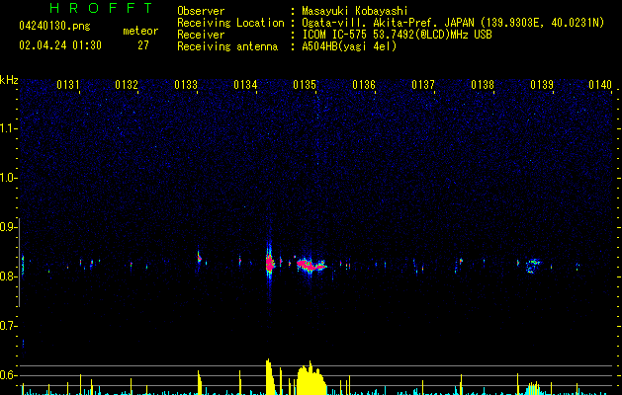Screen dimensions: 622x395
Task: Click the meteor label
Action: tap(140, 31)
